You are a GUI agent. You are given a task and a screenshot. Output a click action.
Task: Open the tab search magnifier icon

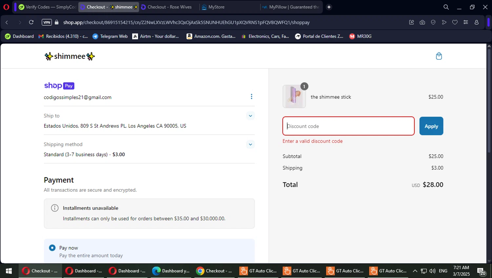pos(446,7)
